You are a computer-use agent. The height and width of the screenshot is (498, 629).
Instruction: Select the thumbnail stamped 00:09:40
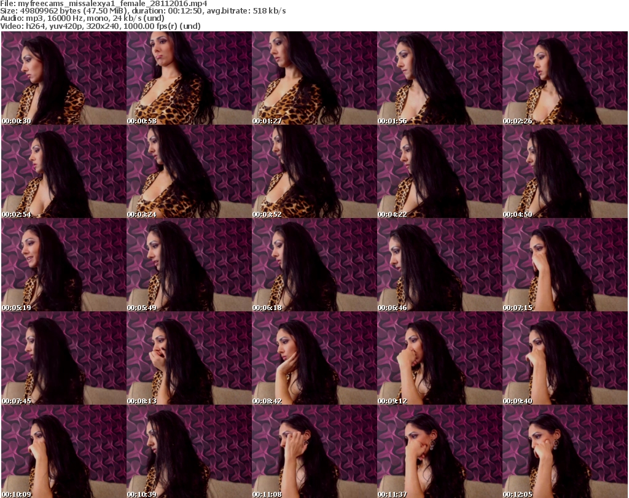tap(565, 358)
